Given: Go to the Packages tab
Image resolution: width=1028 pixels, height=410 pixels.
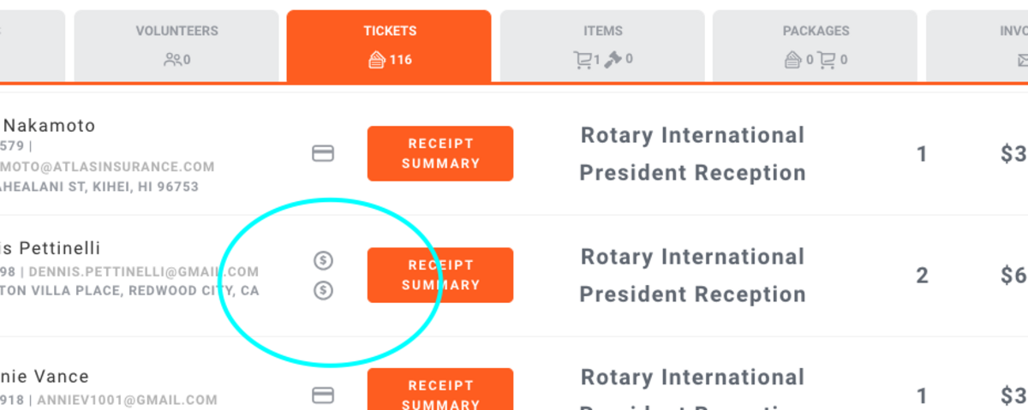Looking at the screenshot, I should pos(816,31).
